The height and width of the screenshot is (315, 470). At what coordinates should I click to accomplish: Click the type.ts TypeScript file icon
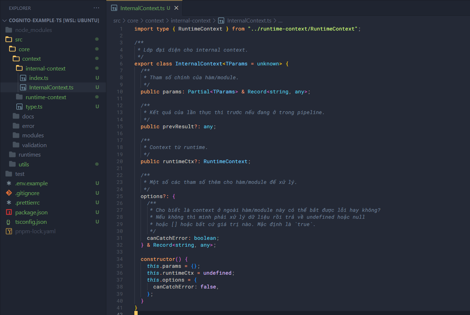(x=20, y=107)
